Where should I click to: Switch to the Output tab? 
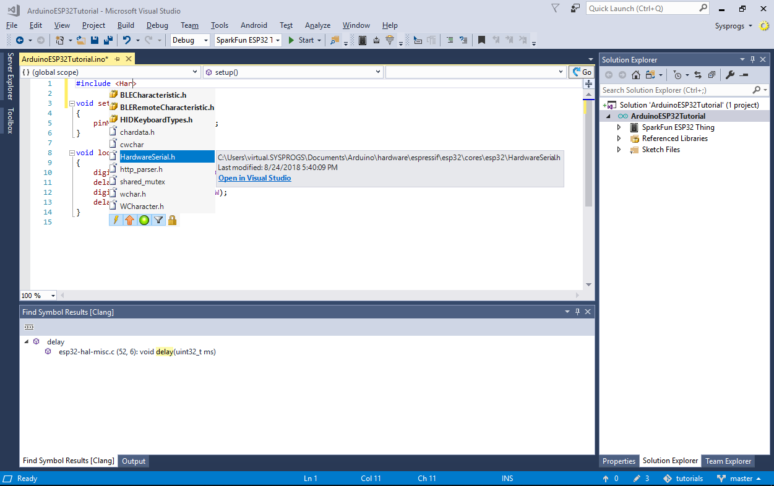[x=134, y=461]
